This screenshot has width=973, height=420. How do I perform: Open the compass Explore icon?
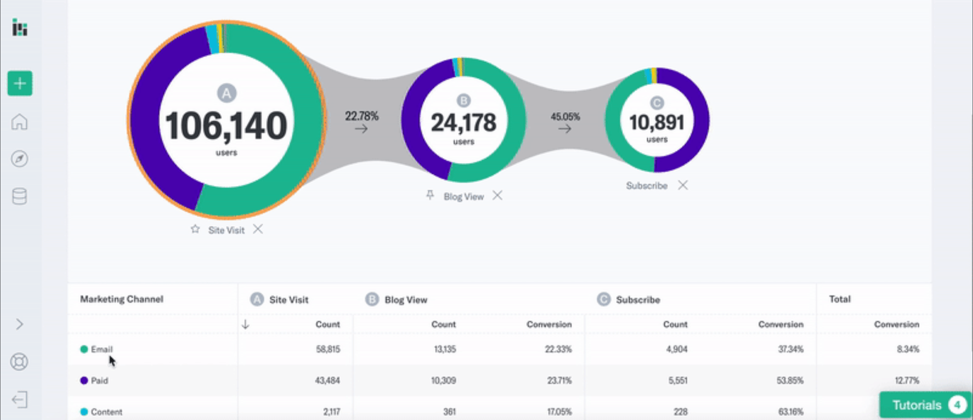point(19,159)
